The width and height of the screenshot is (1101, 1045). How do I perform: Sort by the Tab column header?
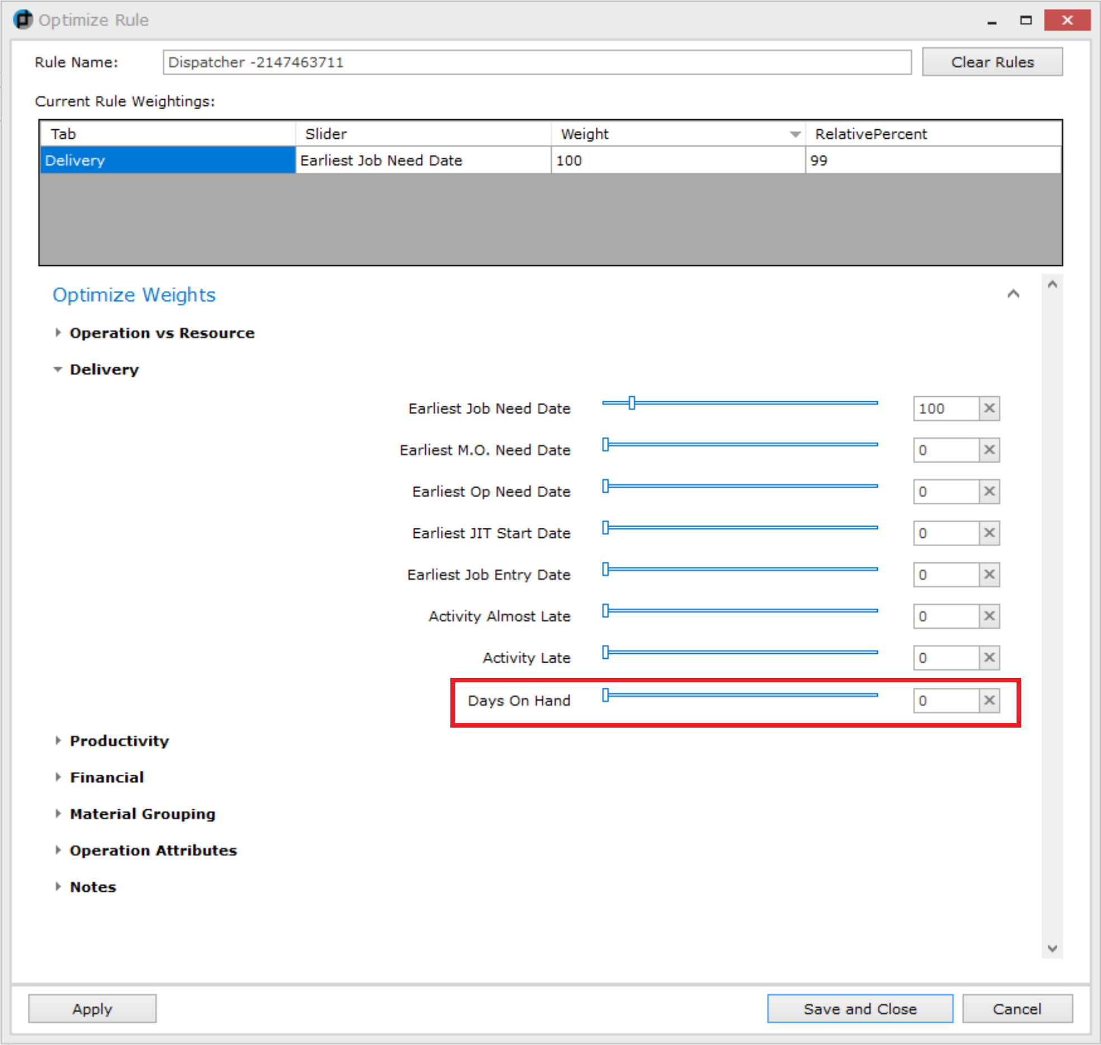click(x=168, y=134)
